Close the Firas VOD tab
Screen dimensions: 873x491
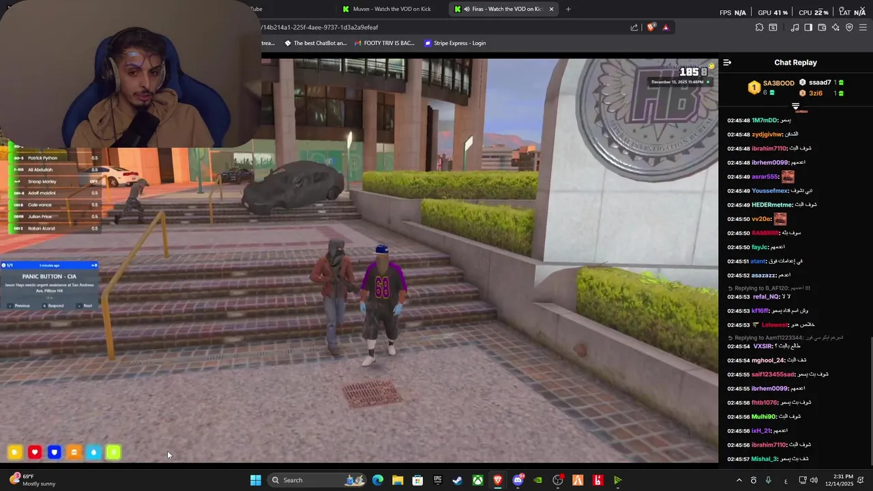(x=551, y=9)
